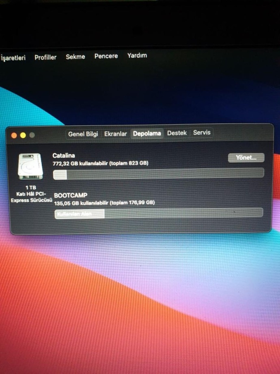
Task: Click the Catalina volume name
Action: 64,156
